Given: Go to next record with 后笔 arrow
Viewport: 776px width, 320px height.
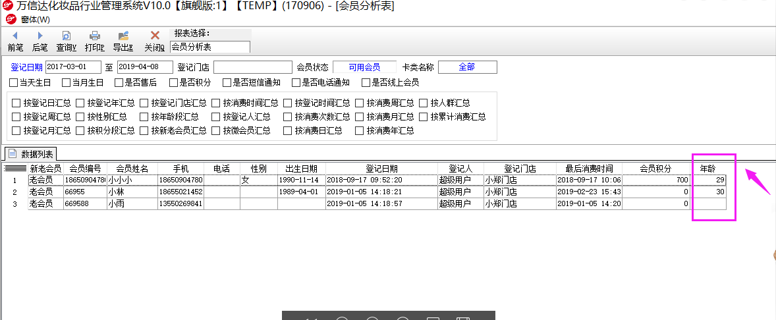Looking at the screenshot, I should [x=40, y=36].
